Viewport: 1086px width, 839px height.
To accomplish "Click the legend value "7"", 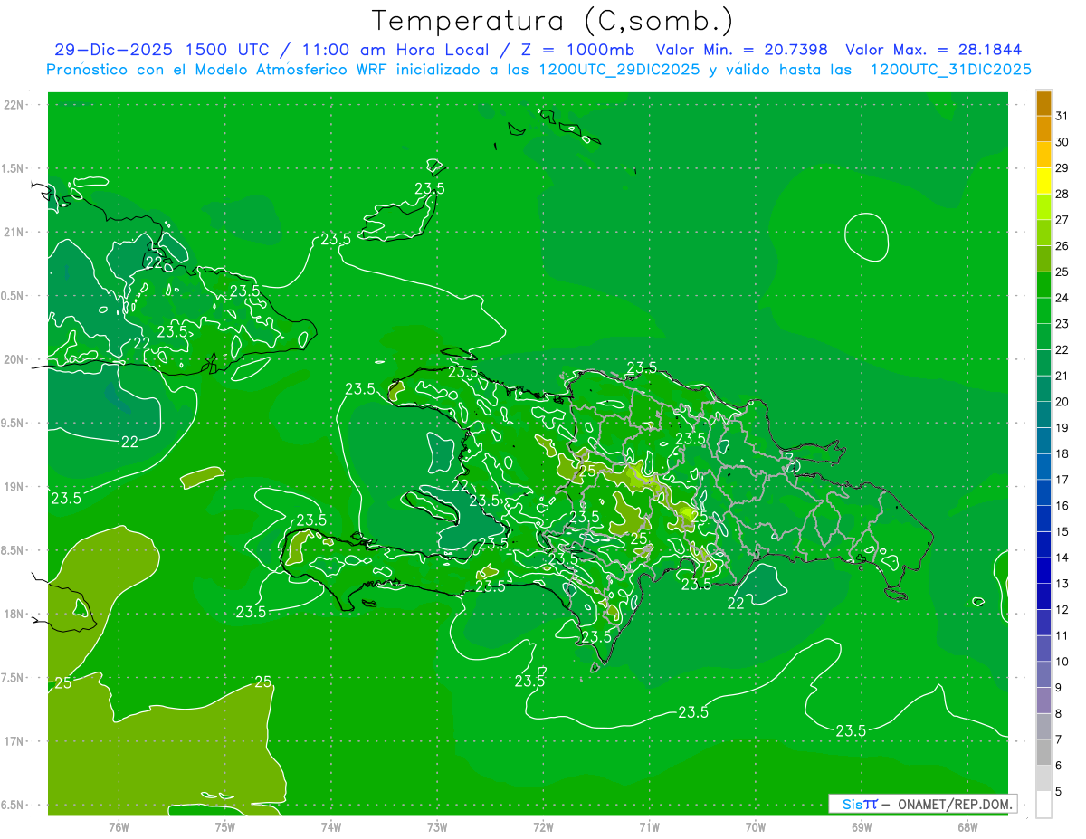I will pos(1058,739).
